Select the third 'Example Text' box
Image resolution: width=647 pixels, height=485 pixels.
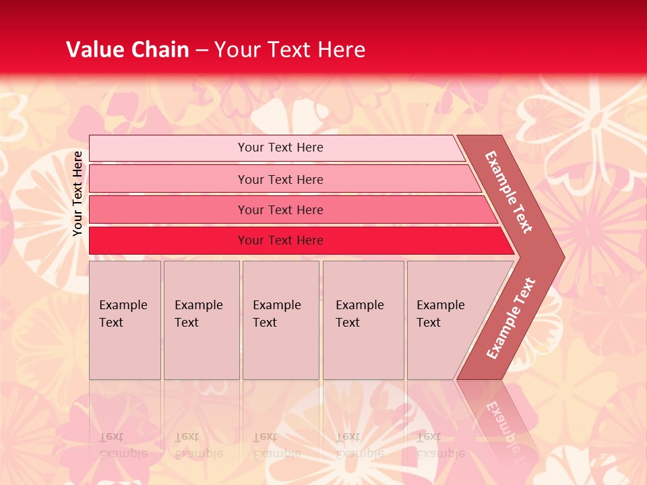click(x=280, y=319)
